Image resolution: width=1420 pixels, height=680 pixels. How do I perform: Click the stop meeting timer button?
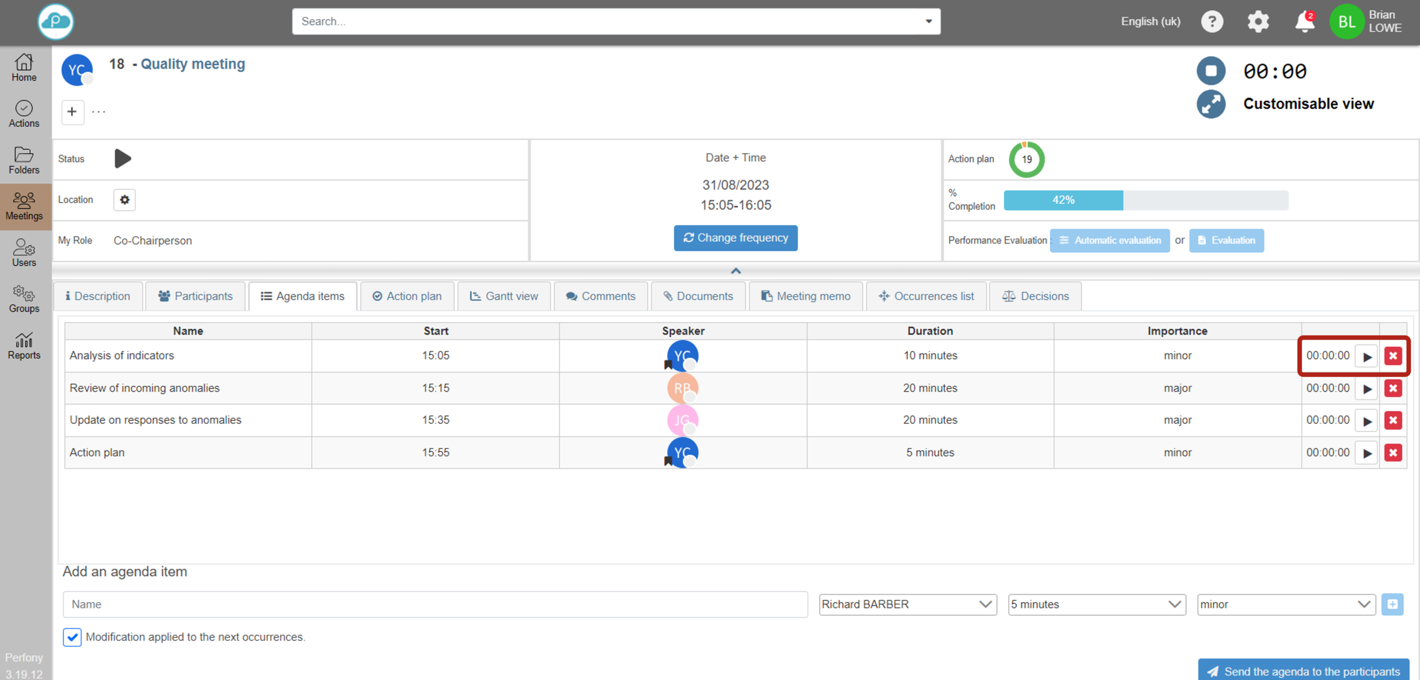(x=1210, y=70)
